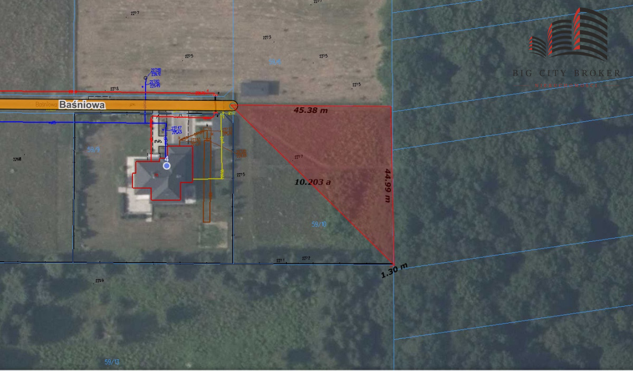The height and width of the screenshot is (371, 633).
Task: Click the small dark building north of the red plot
Action: 259,89
